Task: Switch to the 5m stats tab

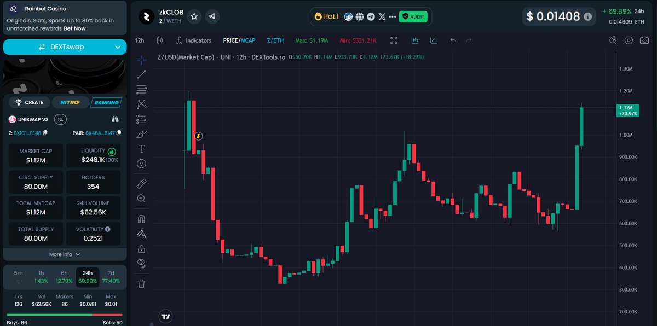Action: tap(19, 277)
